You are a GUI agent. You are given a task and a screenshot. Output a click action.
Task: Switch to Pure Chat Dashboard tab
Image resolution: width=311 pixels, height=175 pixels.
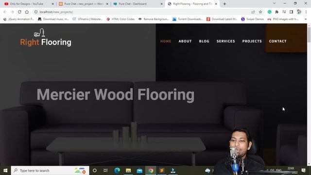point(138,4)
